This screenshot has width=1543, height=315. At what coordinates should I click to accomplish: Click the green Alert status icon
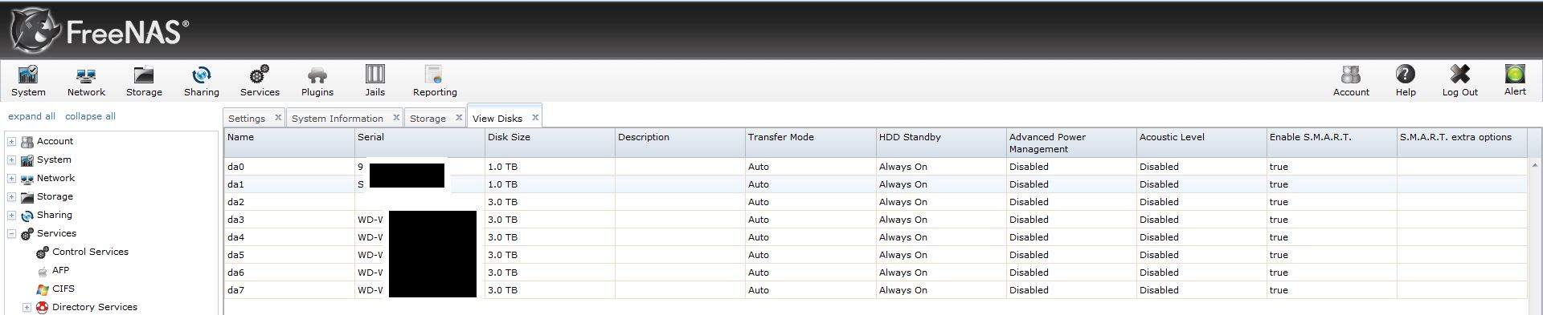[x=1515, y=74]
